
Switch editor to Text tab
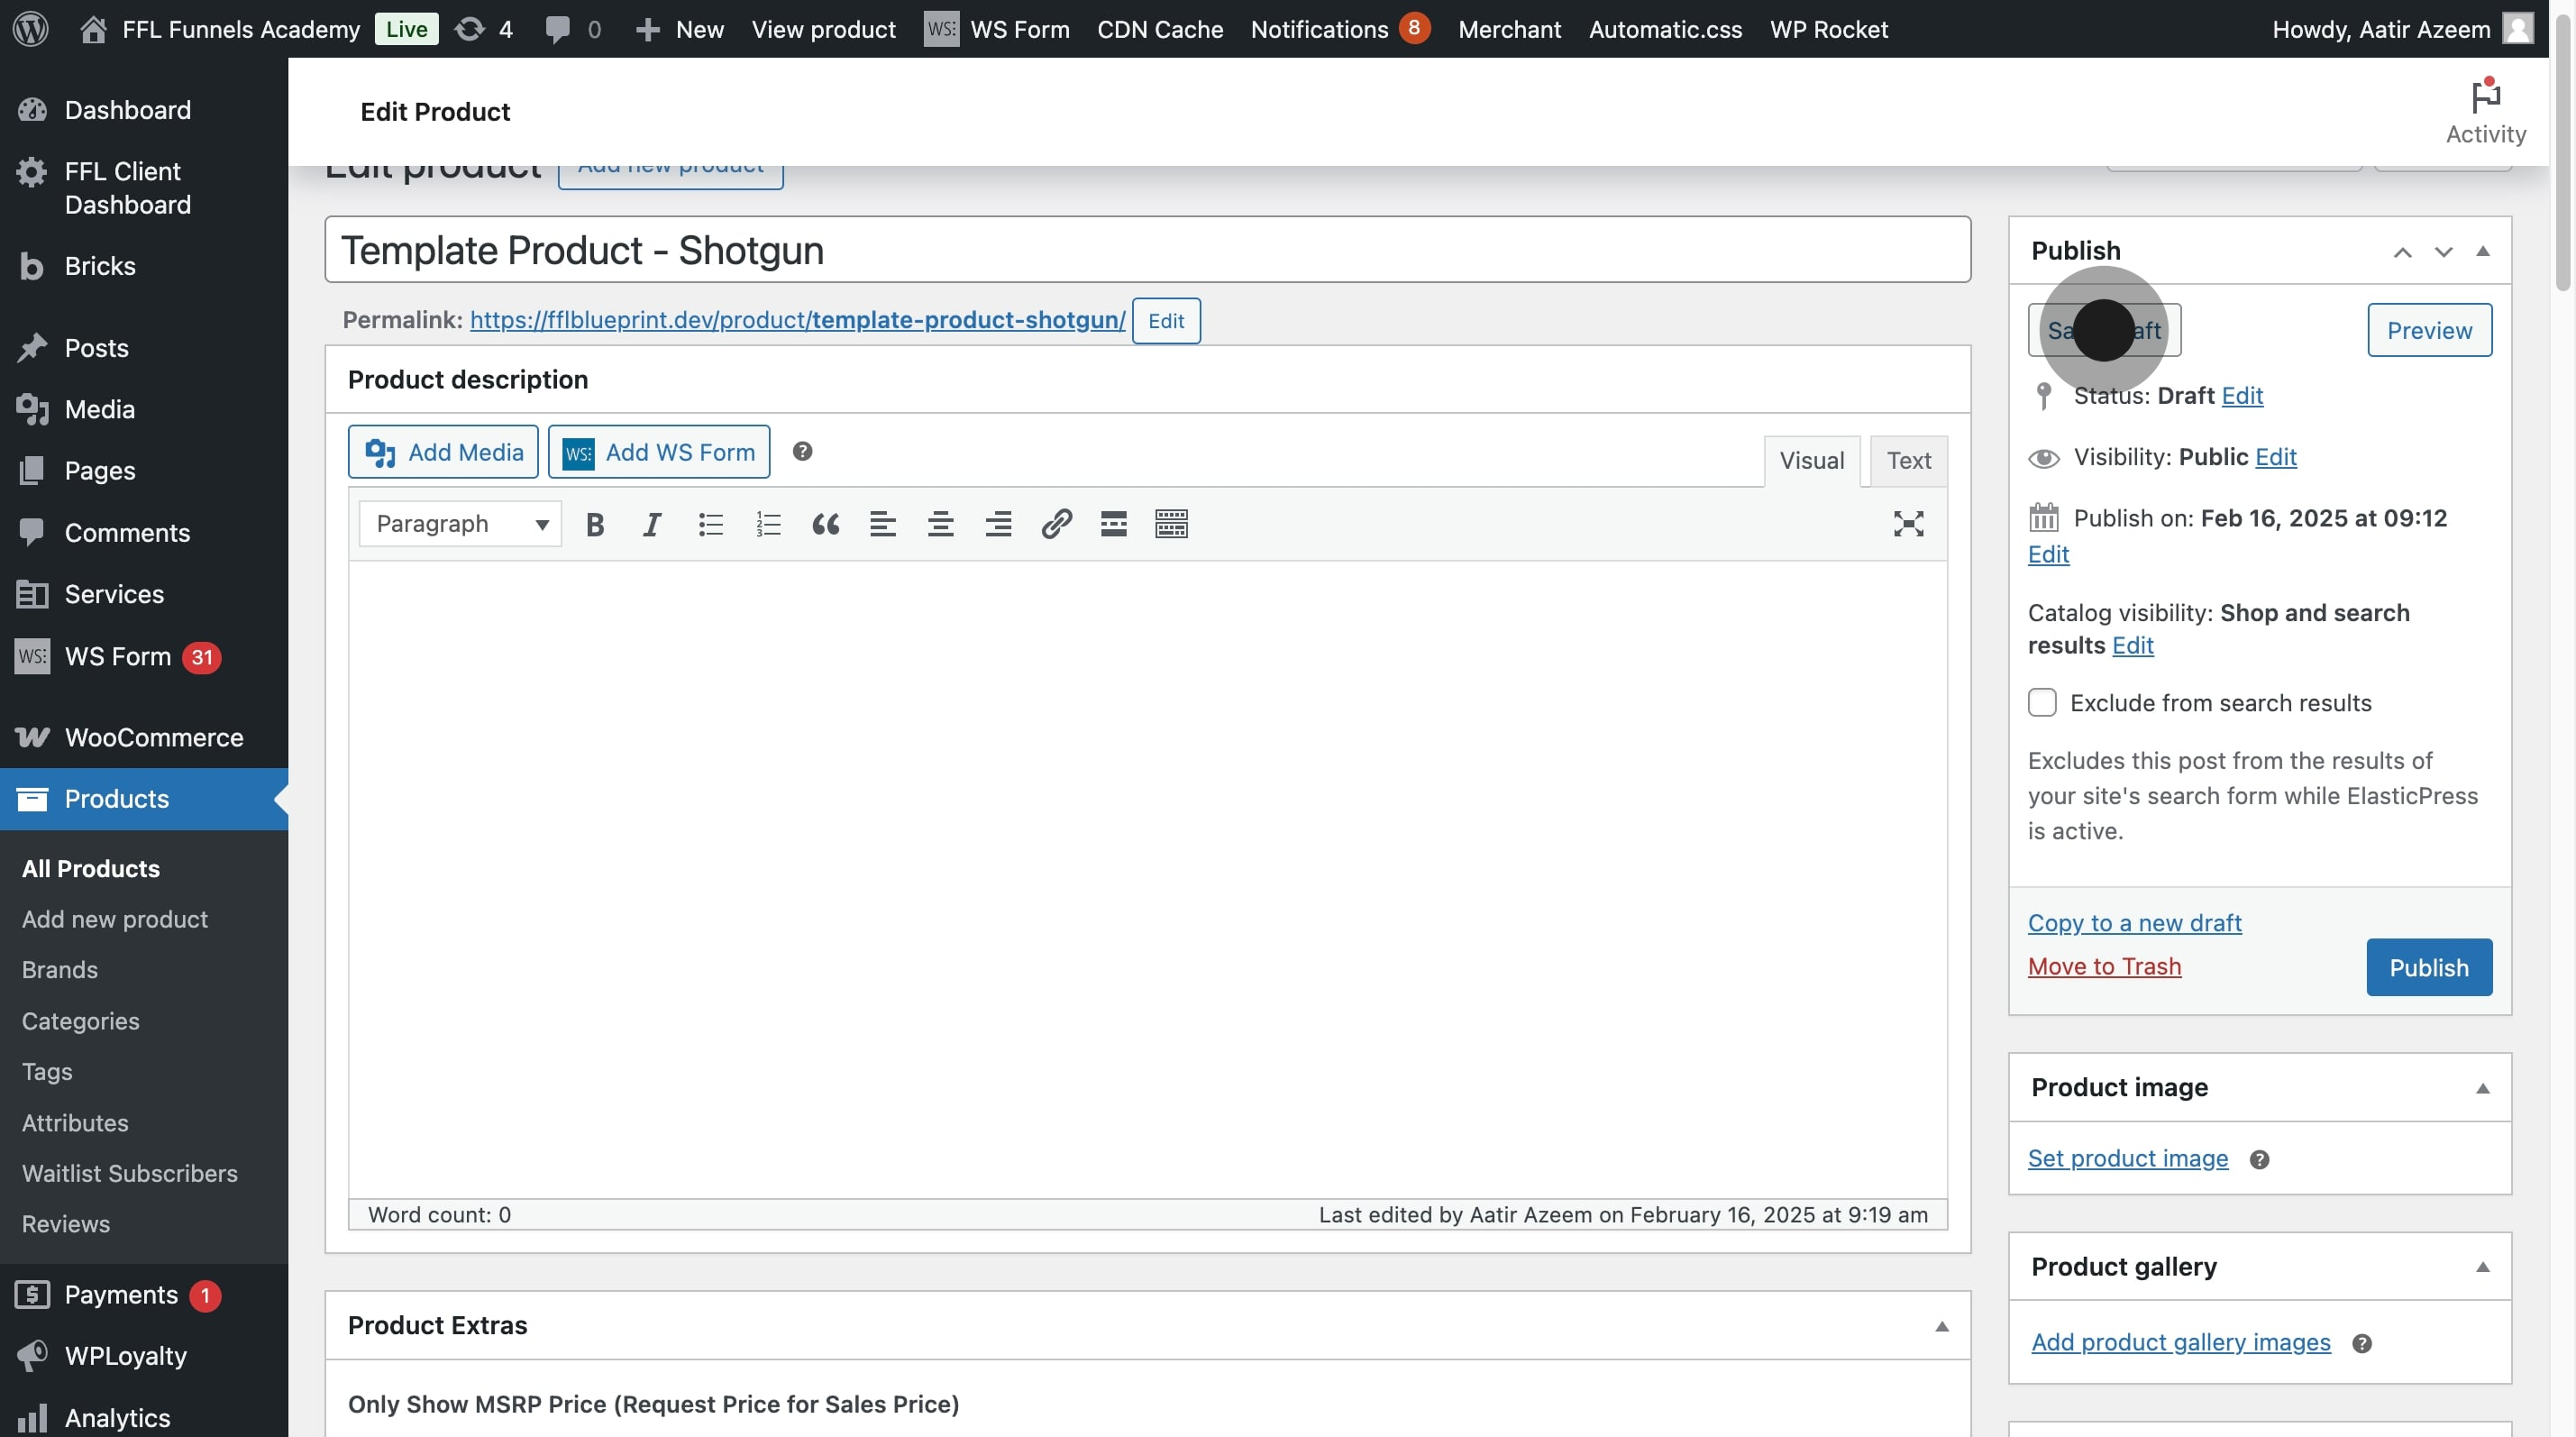click(x=1908, y=461)
